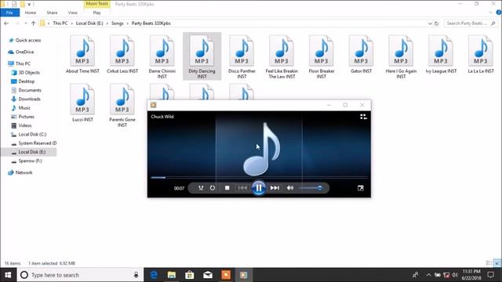Open the Share ribbon tab
Screen dimensions: 502x282
52,13
